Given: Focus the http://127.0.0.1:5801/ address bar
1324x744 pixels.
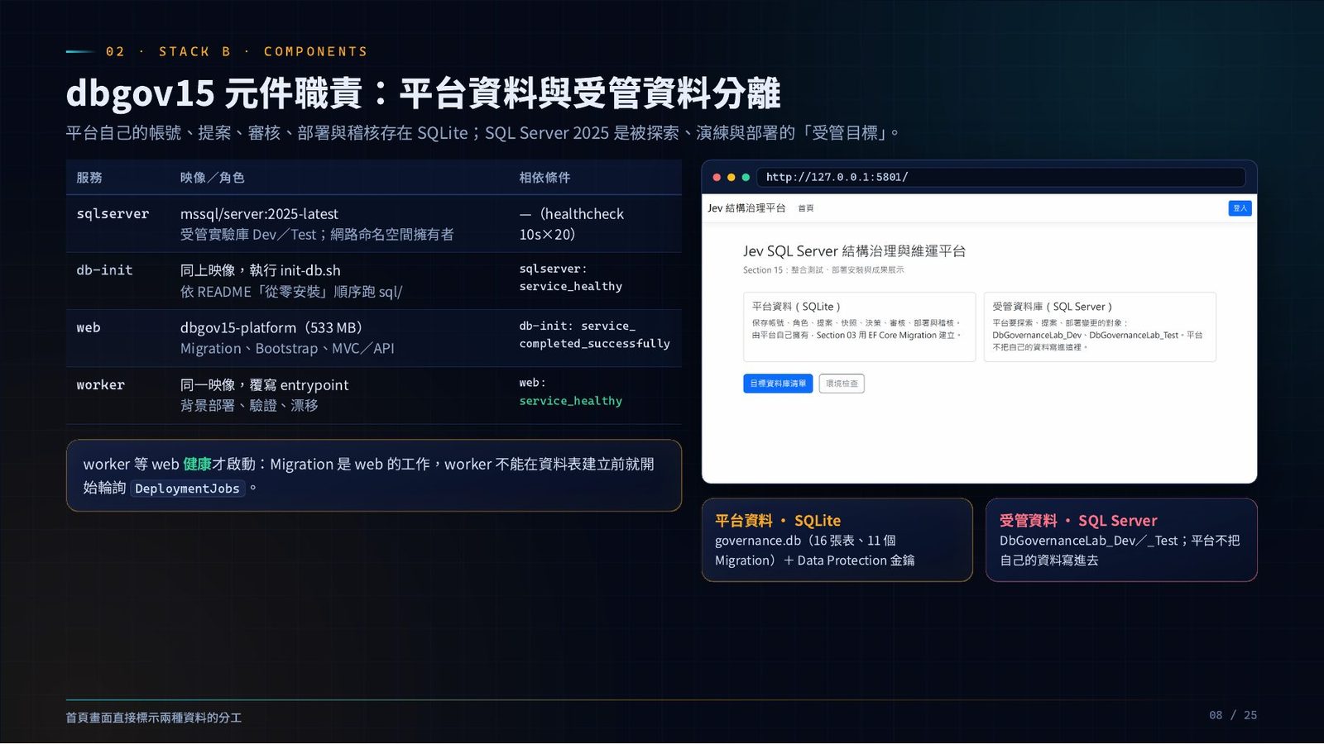Looking at the screenshot, I should (x=1001, y=177).
